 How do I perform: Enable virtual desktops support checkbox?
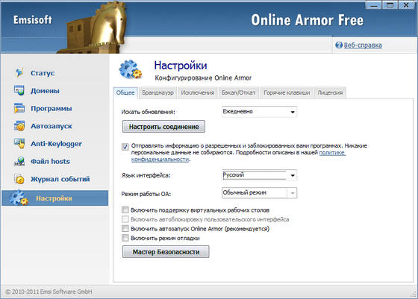pos(125,210)
